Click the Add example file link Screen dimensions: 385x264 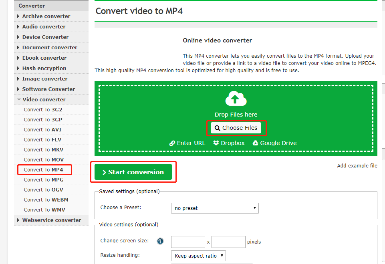click(357, 166)
